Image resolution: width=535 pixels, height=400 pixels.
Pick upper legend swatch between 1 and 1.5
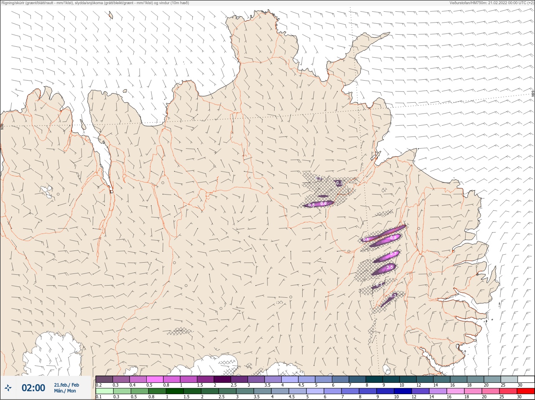[x=189, y=379]
